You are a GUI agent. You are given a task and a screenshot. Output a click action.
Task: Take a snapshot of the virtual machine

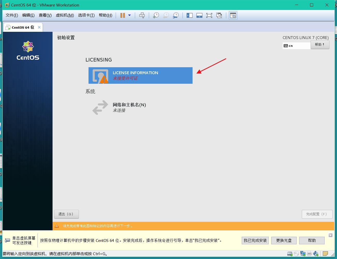pos(156,15)
